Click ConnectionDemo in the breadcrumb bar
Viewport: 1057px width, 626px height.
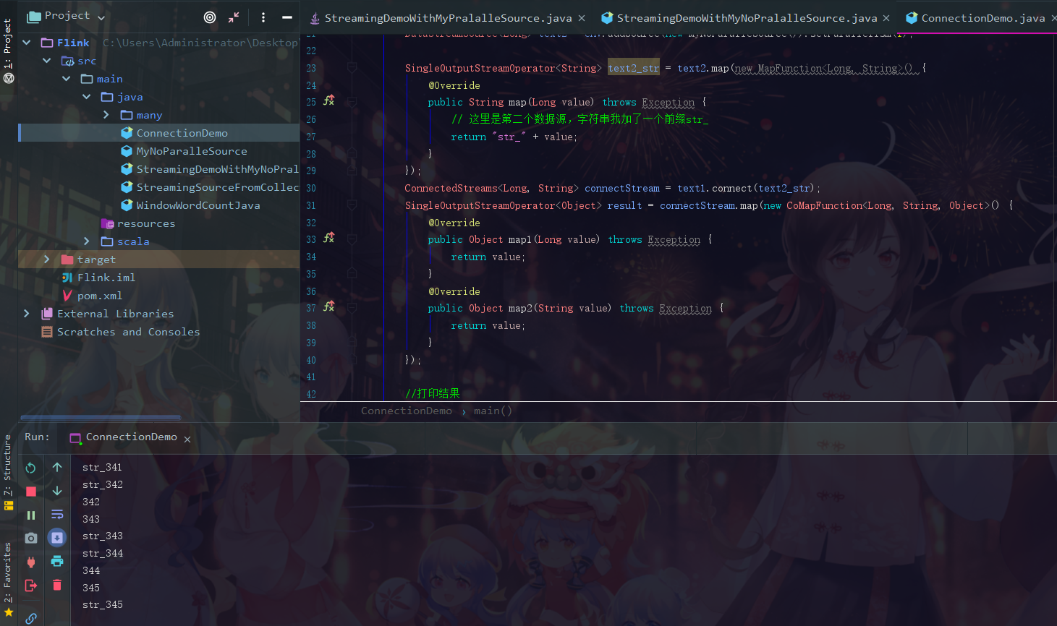[x=407, y=411]
